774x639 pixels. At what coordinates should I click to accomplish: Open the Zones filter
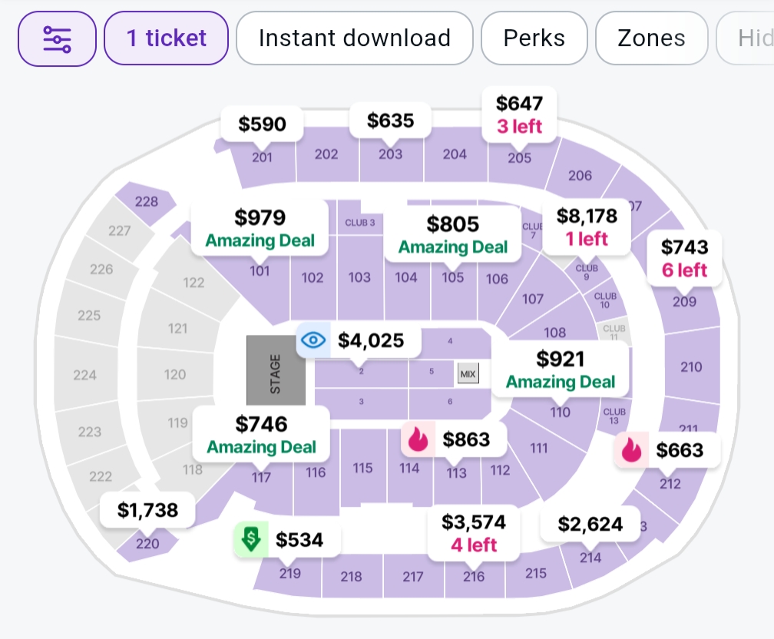click(x=651, y=38)
